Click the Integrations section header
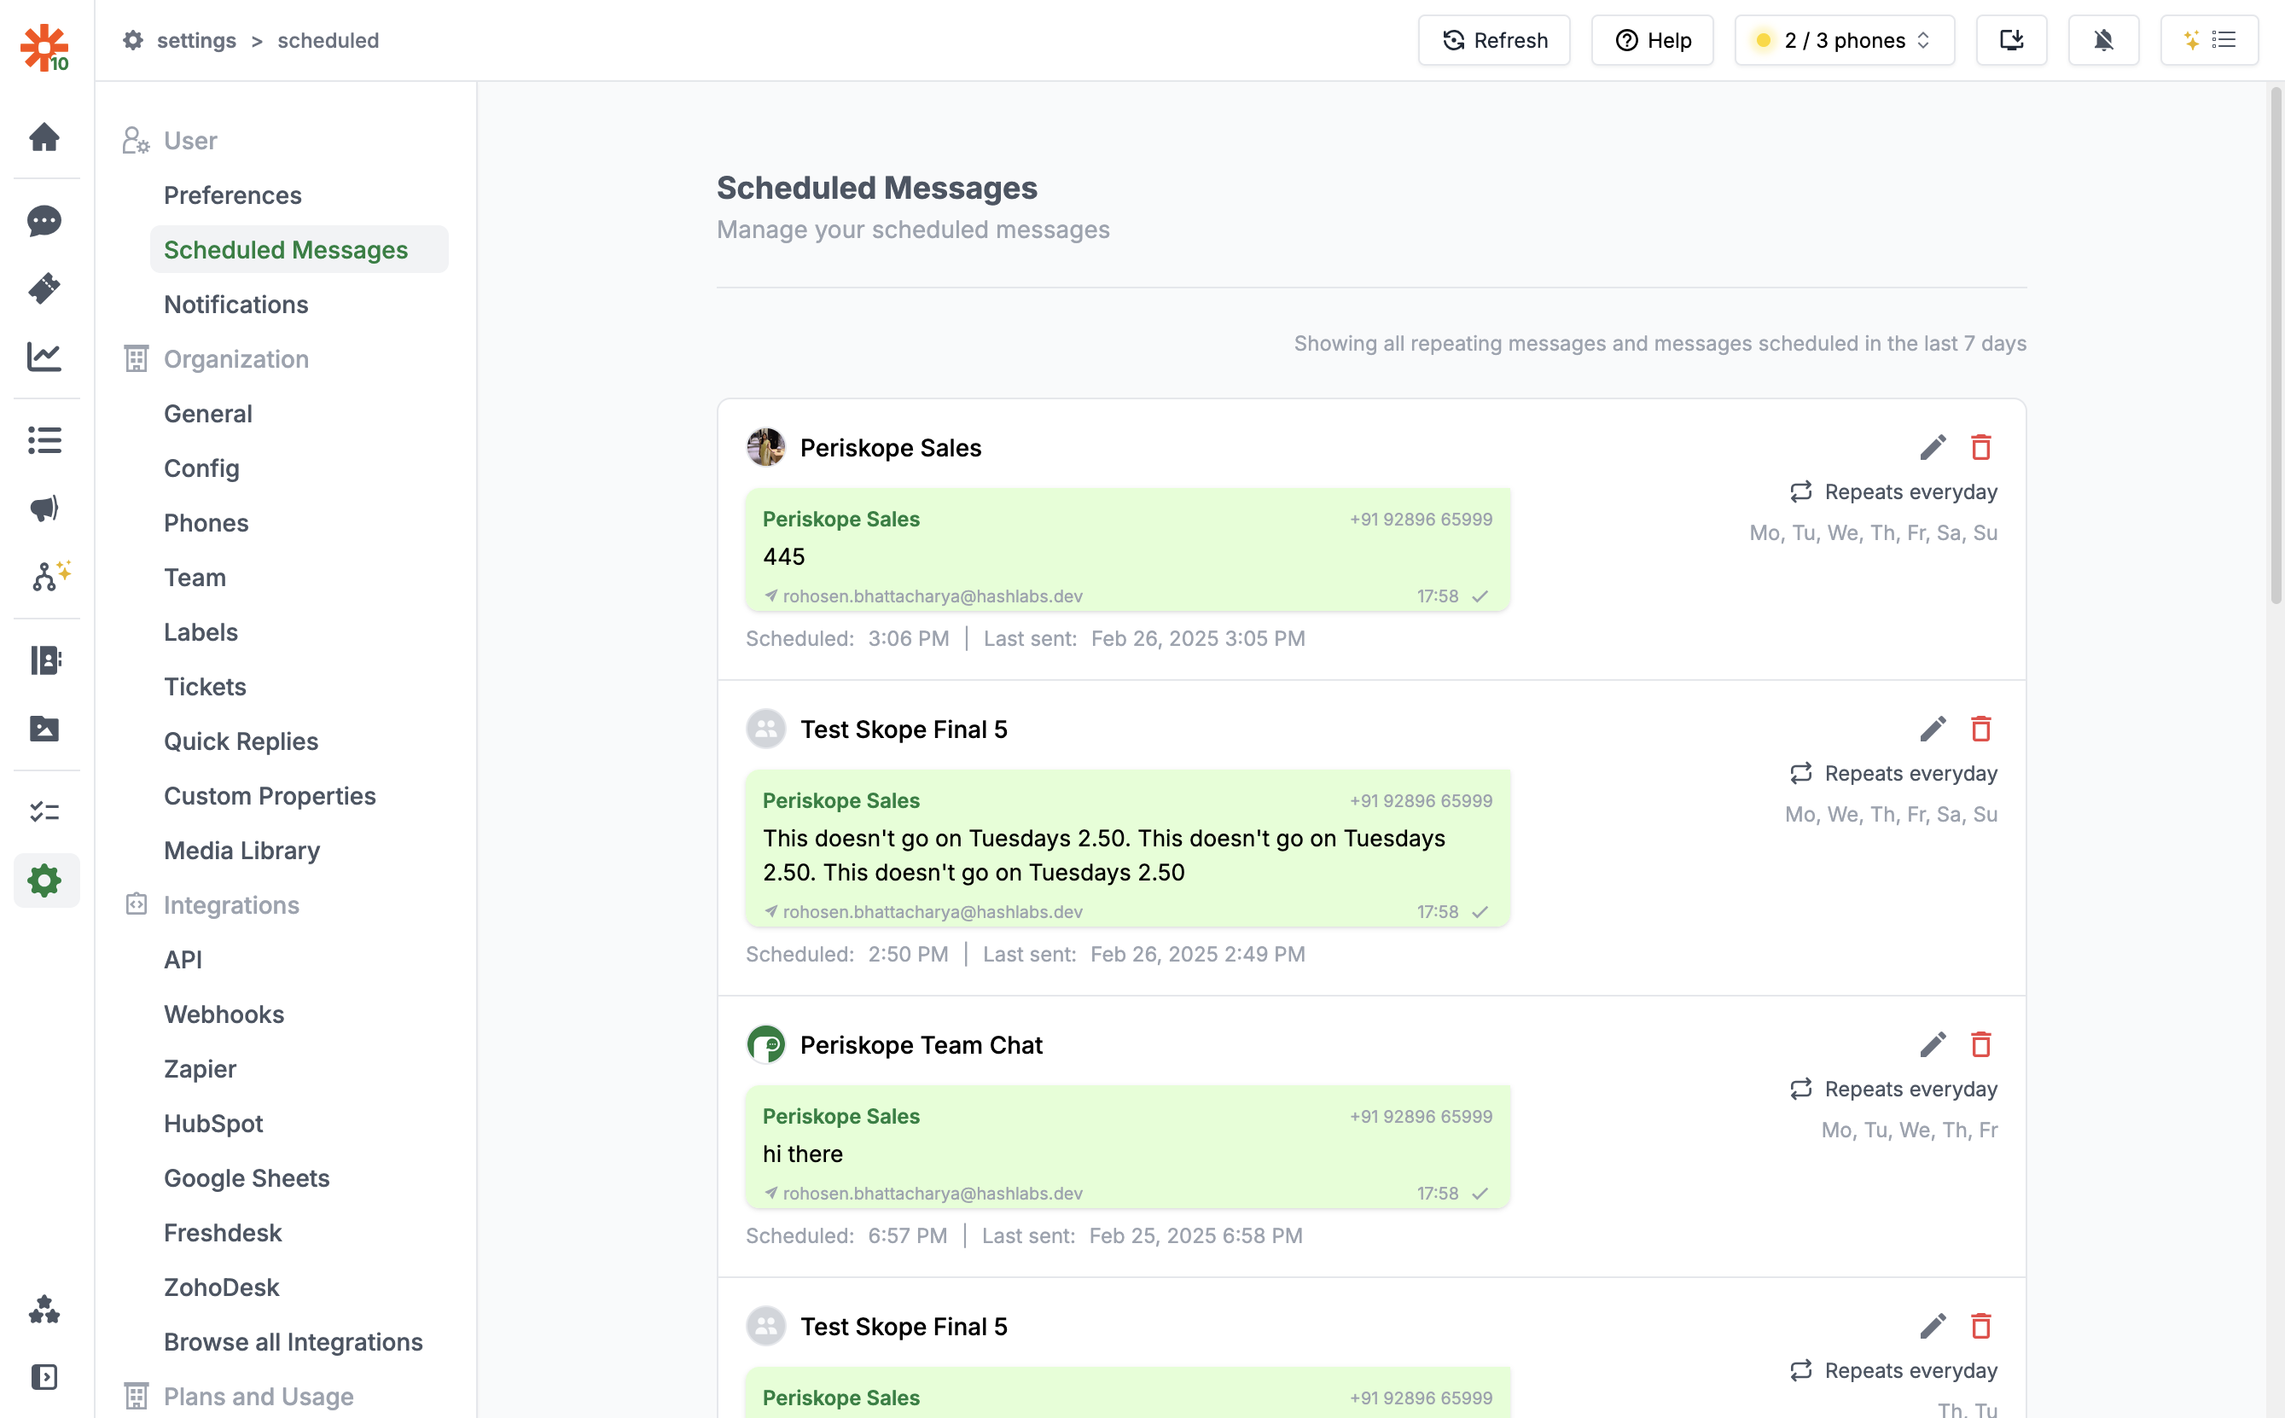2285x1418 pixels. tap(231, 905)
